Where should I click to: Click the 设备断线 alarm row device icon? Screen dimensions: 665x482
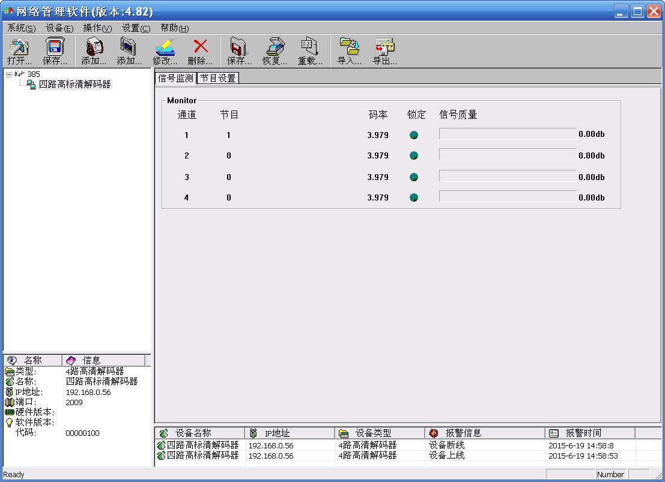pyautogui.click(x=161, y=445)
